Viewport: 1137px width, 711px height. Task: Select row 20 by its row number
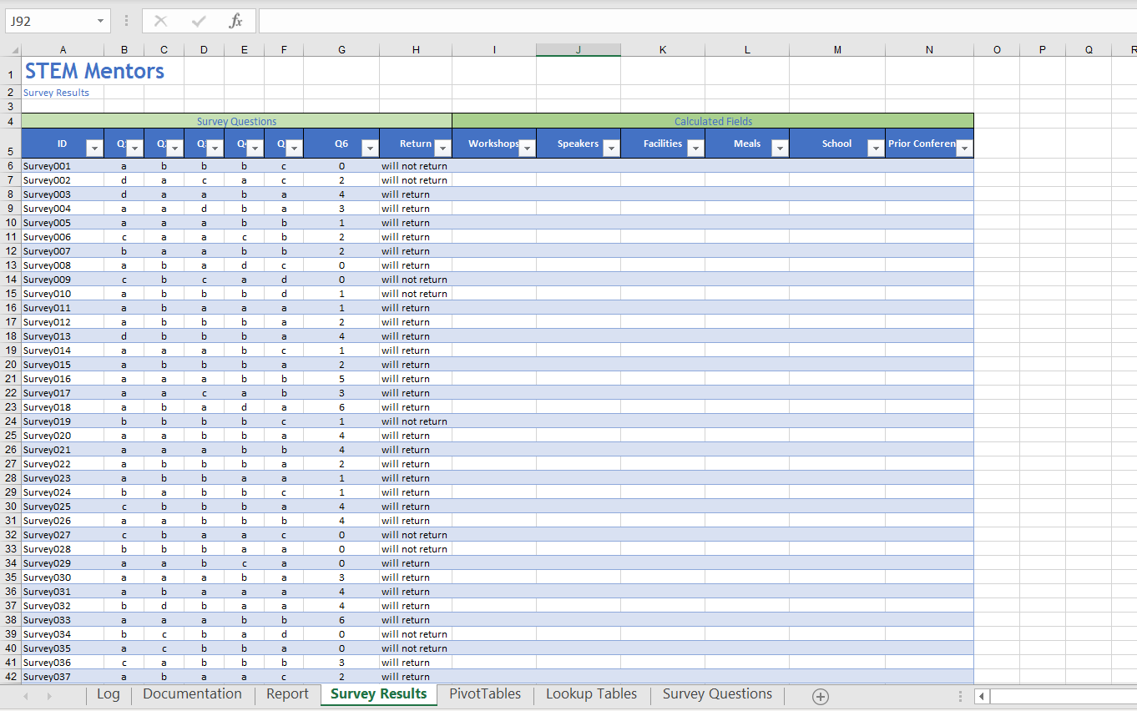pos(10,365)
